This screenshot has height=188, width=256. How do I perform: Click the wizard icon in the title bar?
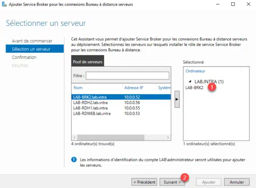click(4, 4)
